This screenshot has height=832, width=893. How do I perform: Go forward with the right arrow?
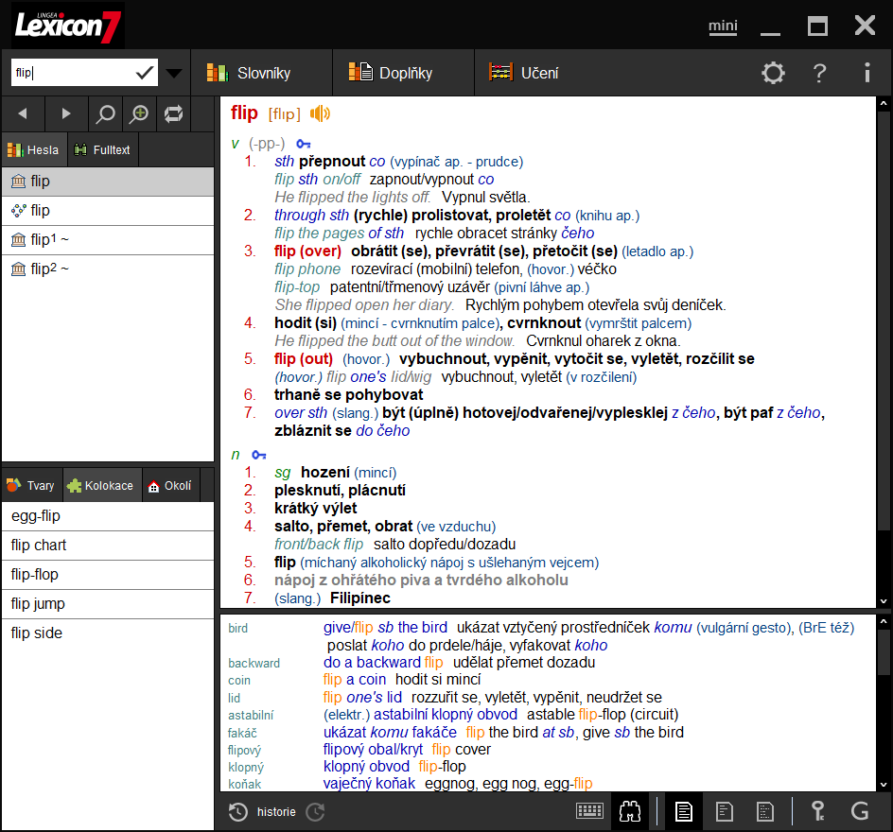pyautogui.click(x=66, y=113)
